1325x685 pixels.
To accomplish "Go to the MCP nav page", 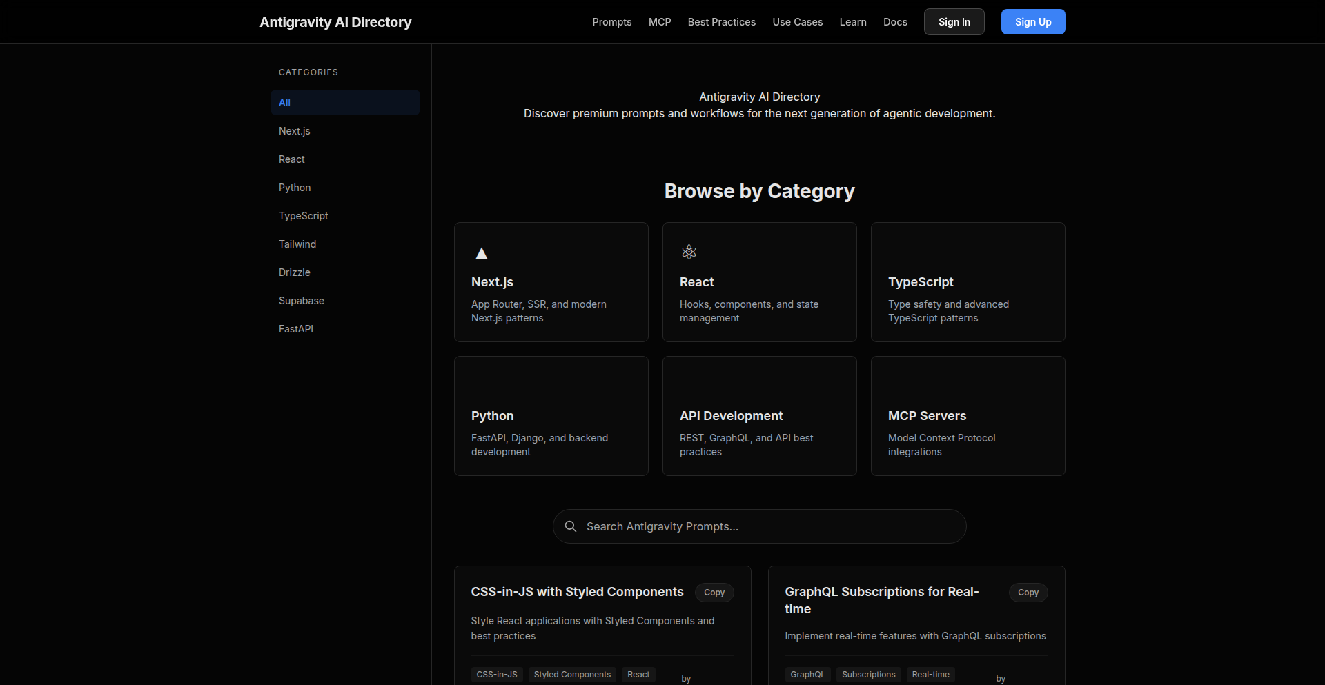I will 660,22.
